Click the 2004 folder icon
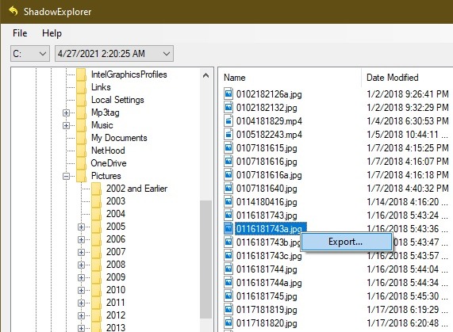 pos(97,214)
